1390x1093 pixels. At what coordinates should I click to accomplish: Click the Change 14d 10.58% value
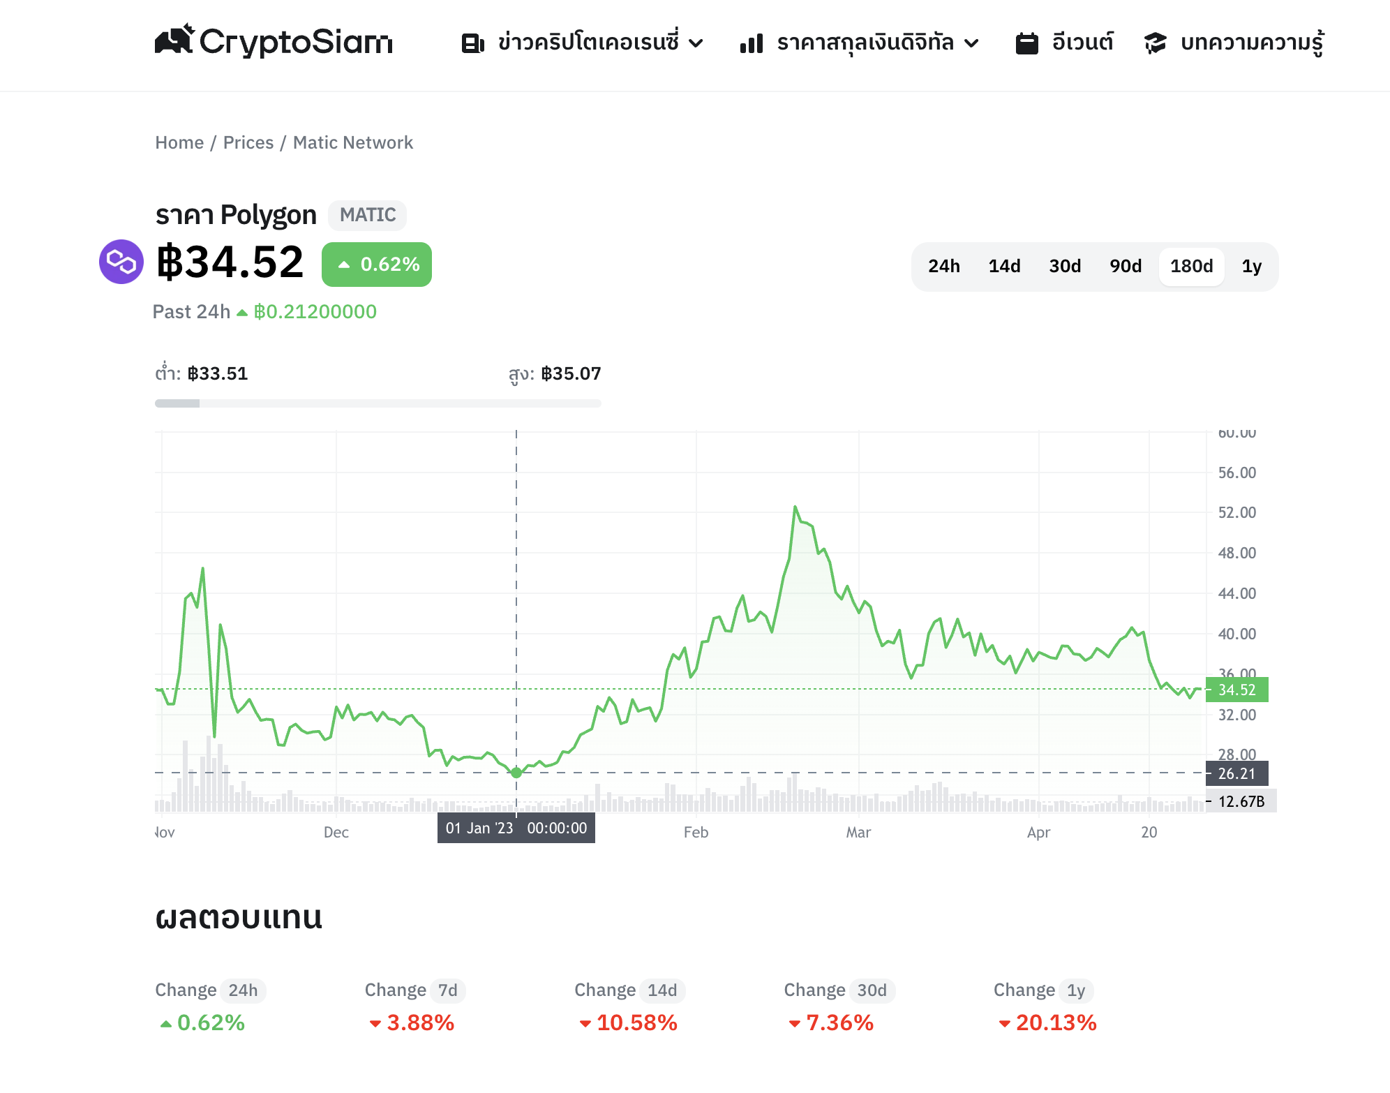pyautogui.click(x=637, y=1023)
